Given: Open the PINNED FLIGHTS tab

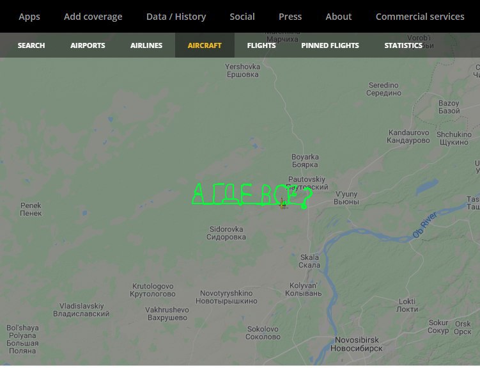Looking at the screenshot, I should coord(330,45).
